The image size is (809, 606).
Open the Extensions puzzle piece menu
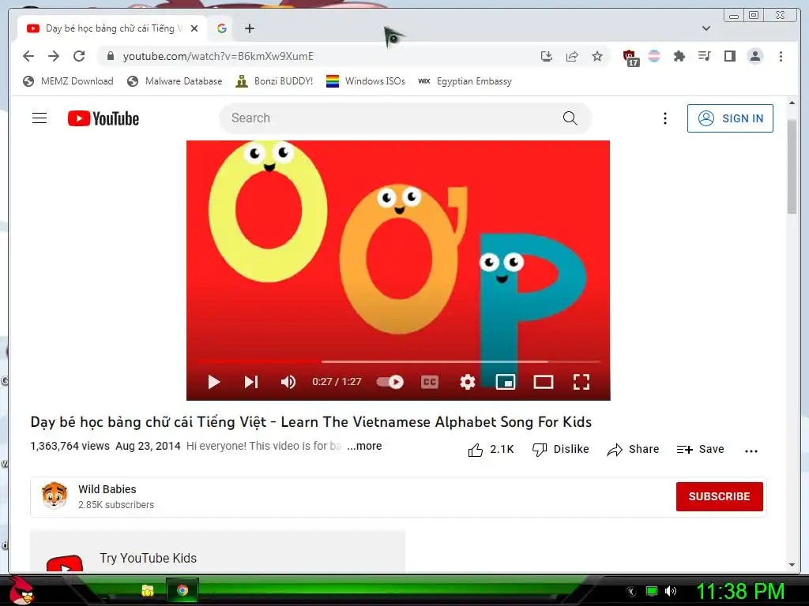[x=679, y=56]
